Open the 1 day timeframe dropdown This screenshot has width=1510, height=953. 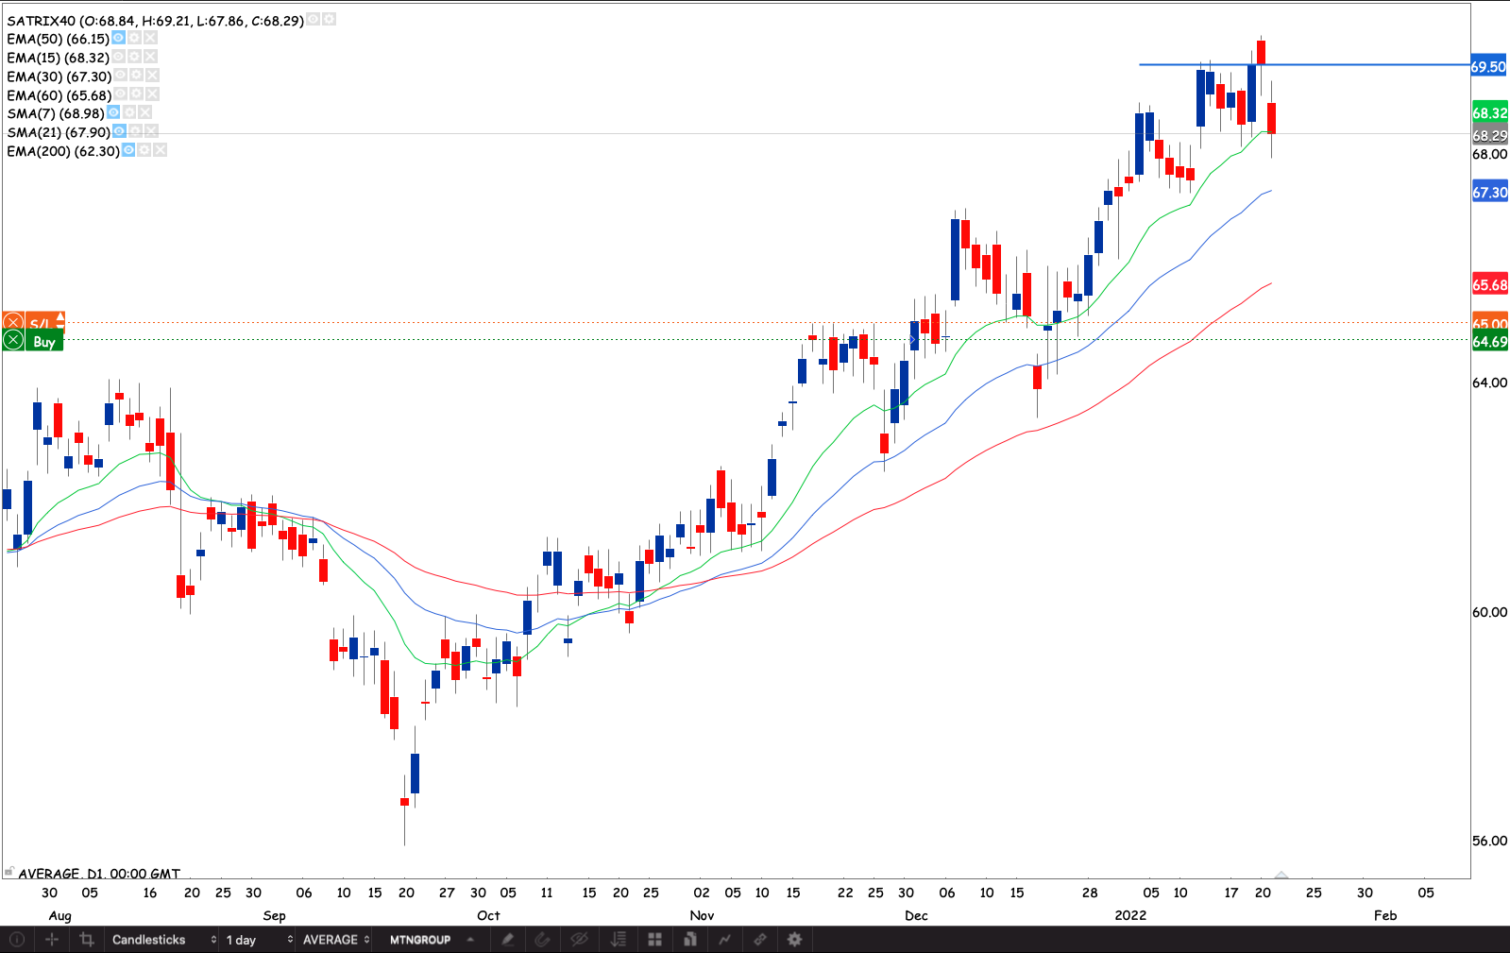(x=258, y=939)
